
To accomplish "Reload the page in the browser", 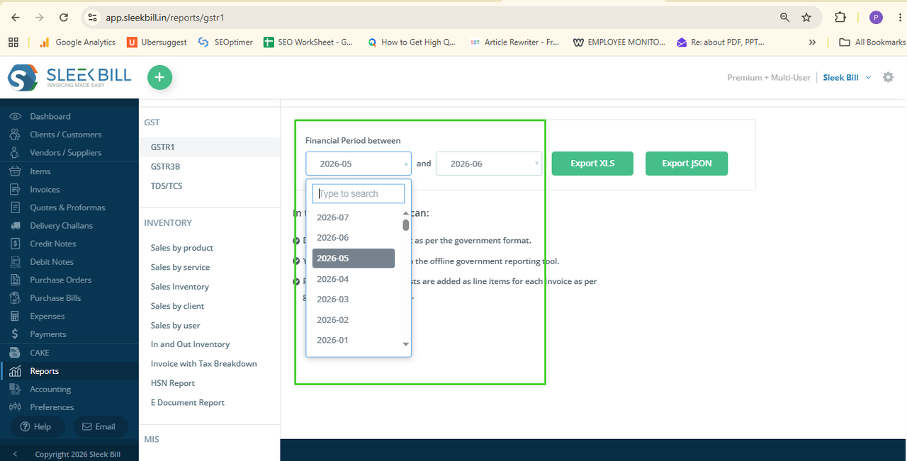I will point(64,17).
